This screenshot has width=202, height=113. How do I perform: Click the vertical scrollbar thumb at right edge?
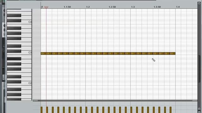199,69
